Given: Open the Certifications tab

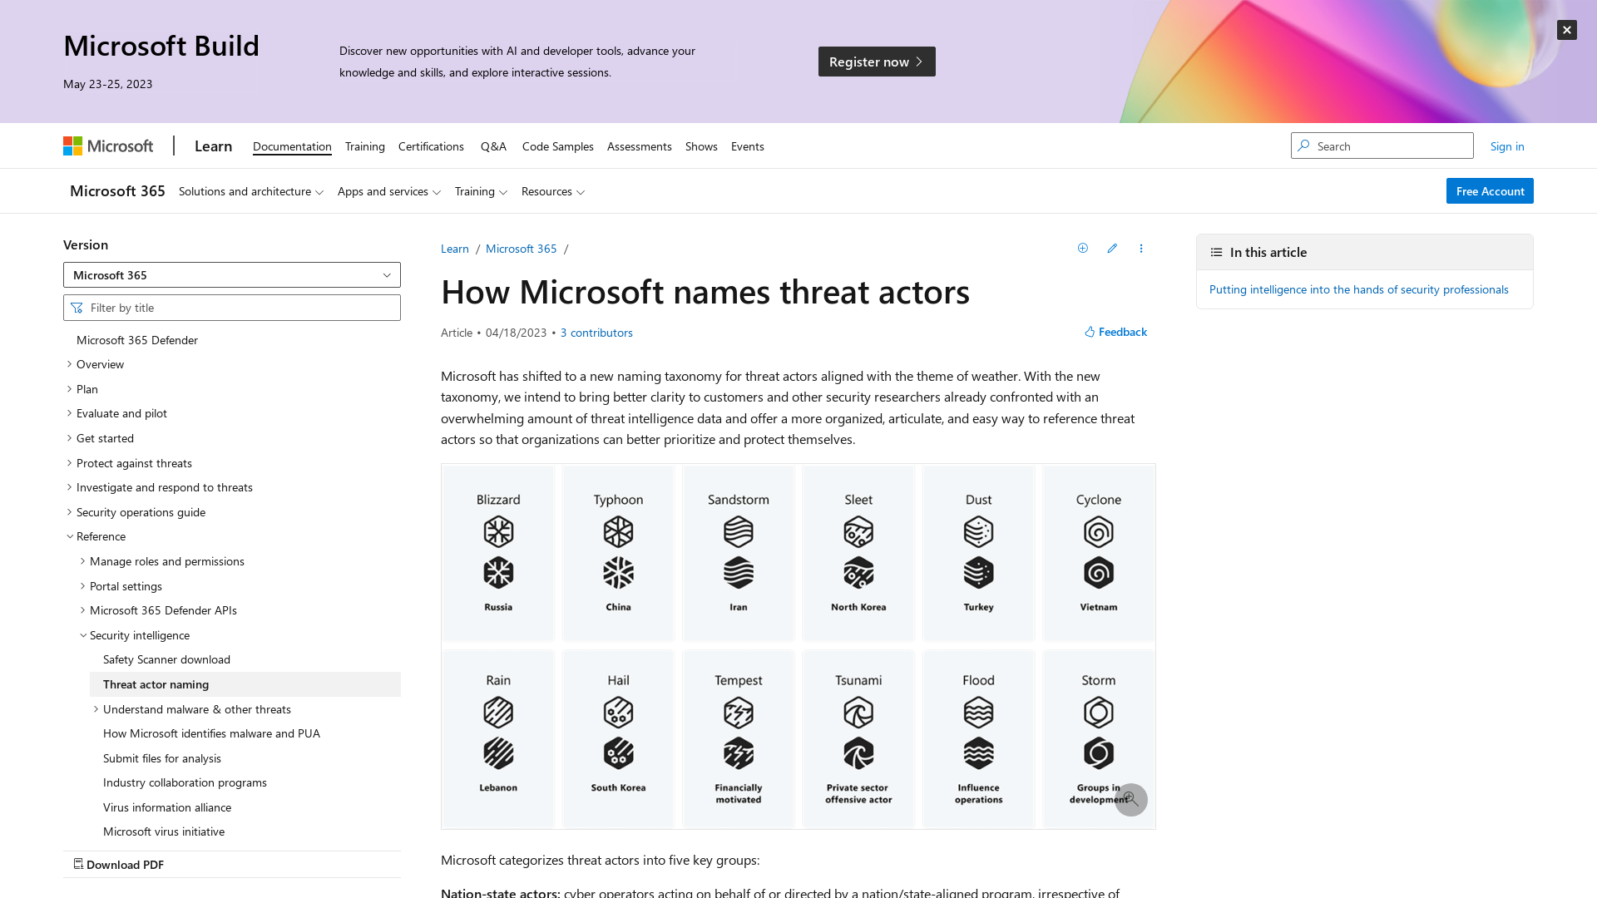Looking at the screenshot, I should pos(431,146).
